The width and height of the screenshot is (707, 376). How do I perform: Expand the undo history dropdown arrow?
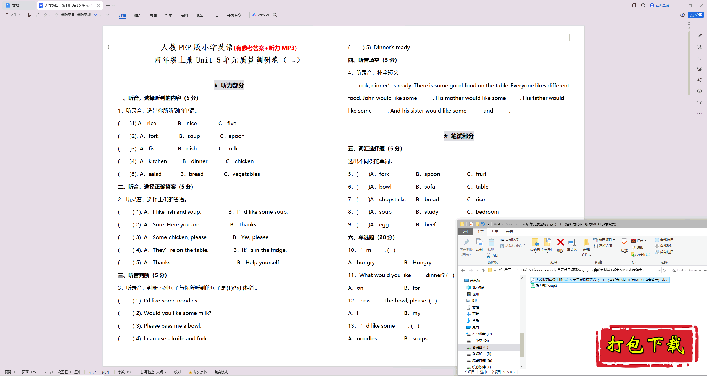50,15
